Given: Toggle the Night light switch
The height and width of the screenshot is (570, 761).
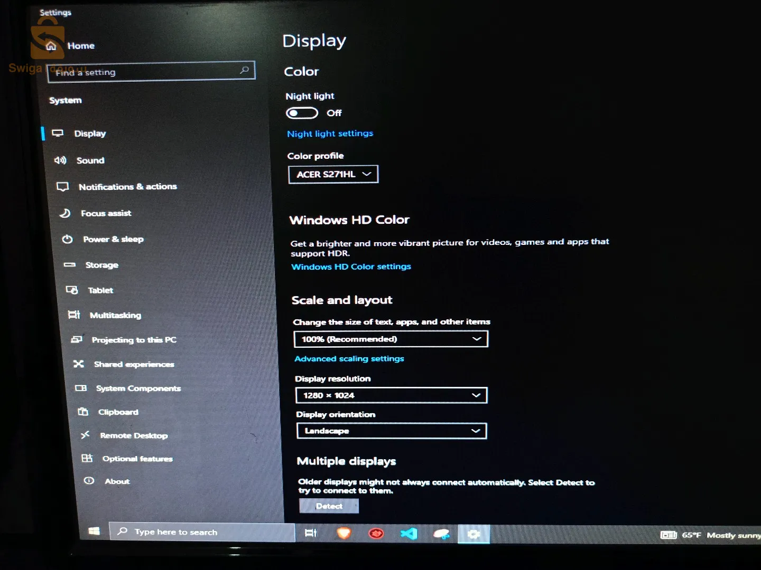Looking at the screenshot, I should (302, 113).
